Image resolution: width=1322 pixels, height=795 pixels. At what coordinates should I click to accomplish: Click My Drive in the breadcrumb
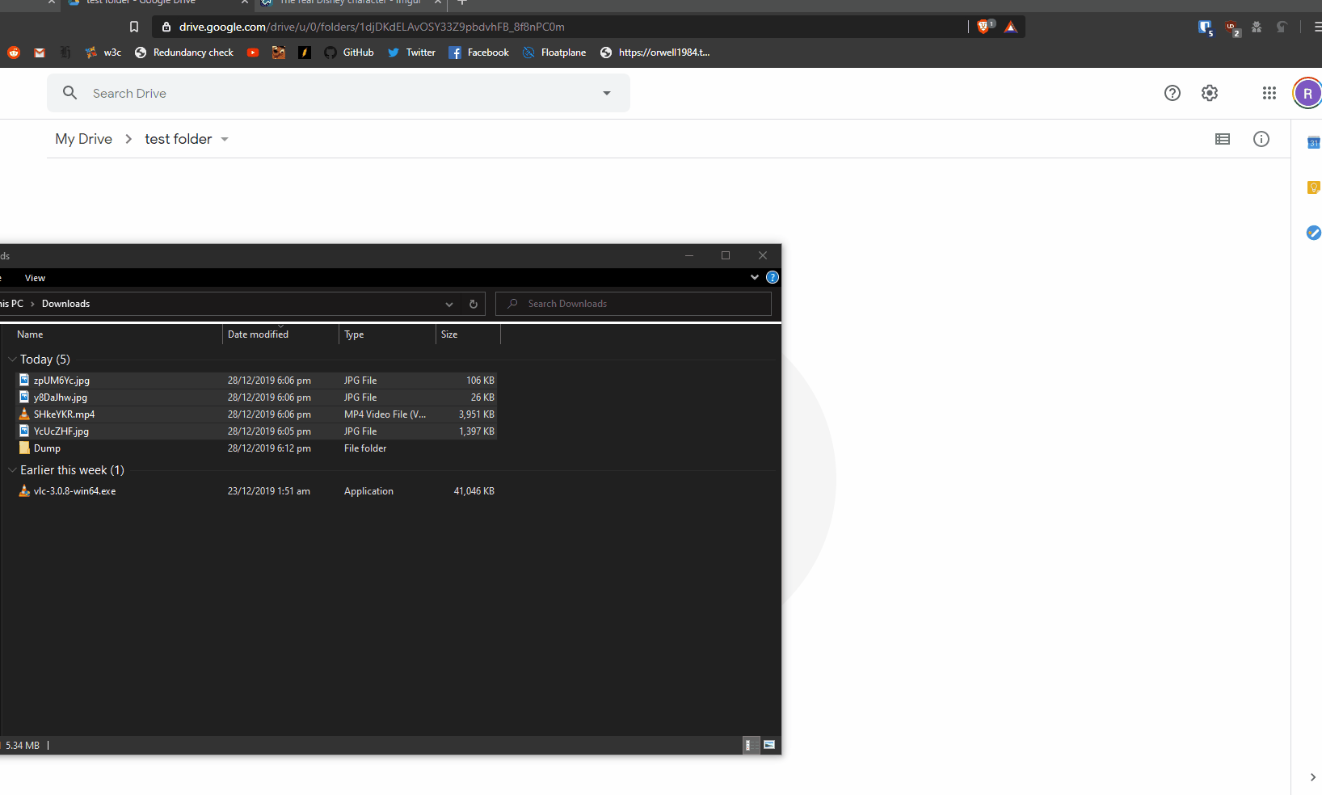[83, 139]
